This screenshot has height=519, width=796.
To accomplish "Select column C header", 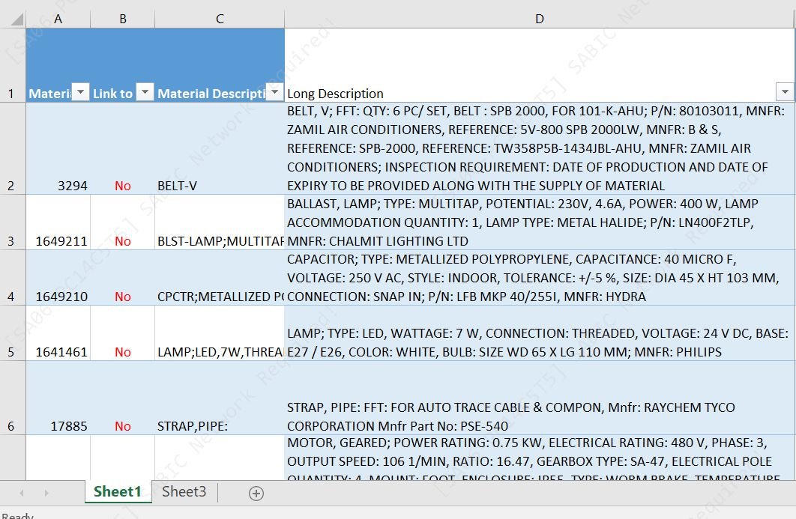I will coord(220,19).
